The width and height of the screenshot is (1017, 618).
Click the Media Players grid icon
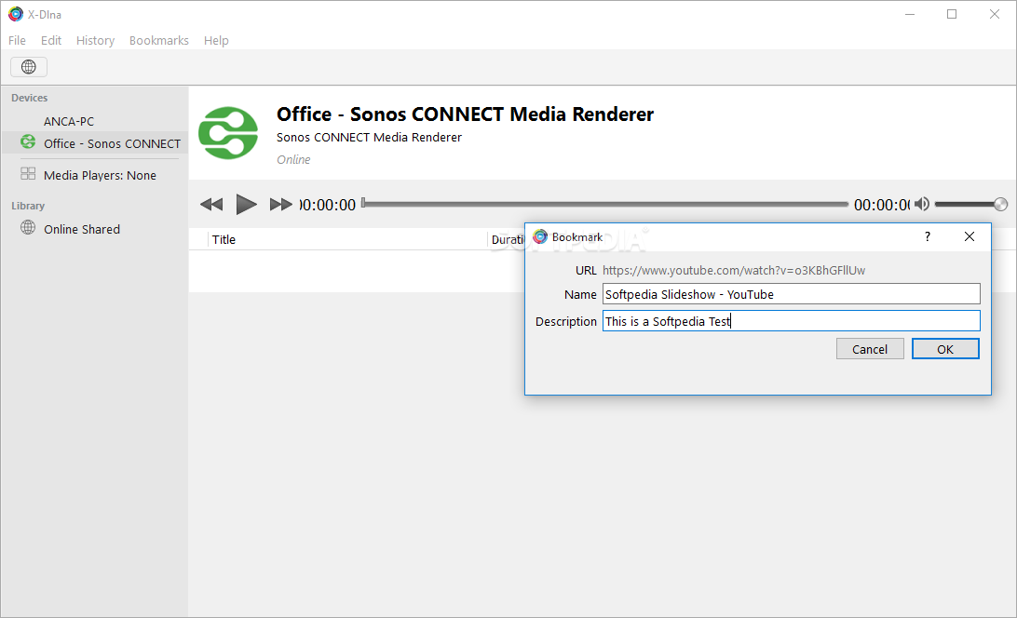(x=28, y=173)
